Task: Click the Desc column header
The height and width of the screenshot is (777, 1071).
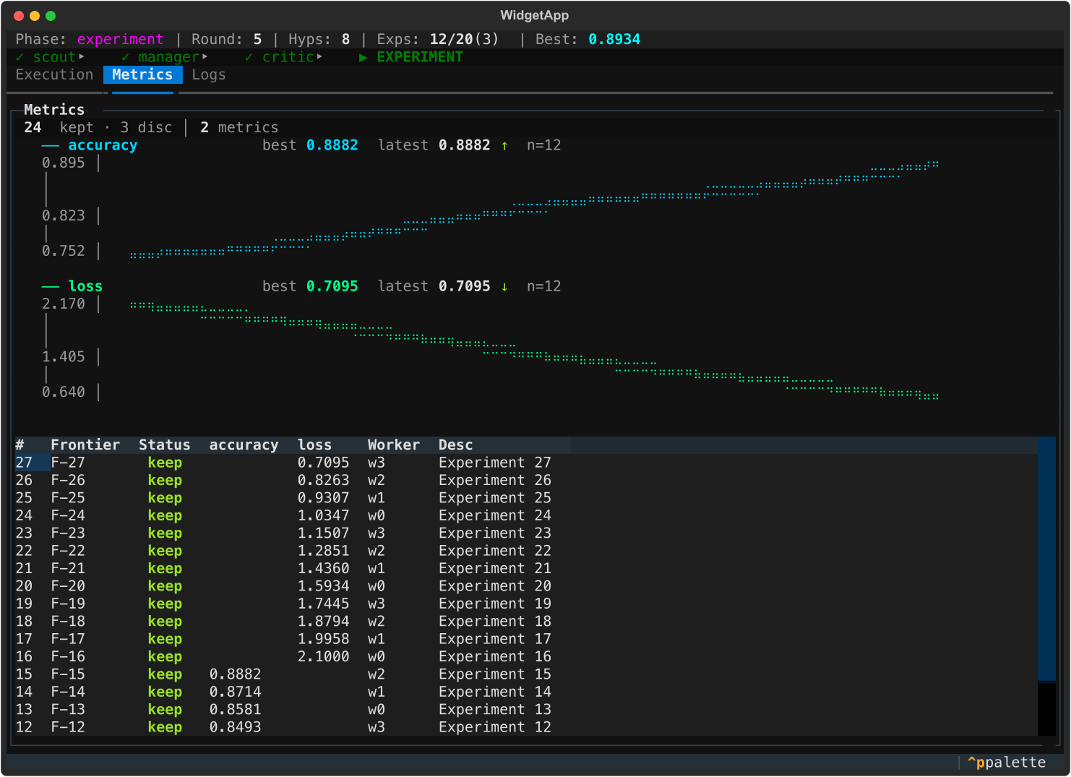Action: (455, 445)
